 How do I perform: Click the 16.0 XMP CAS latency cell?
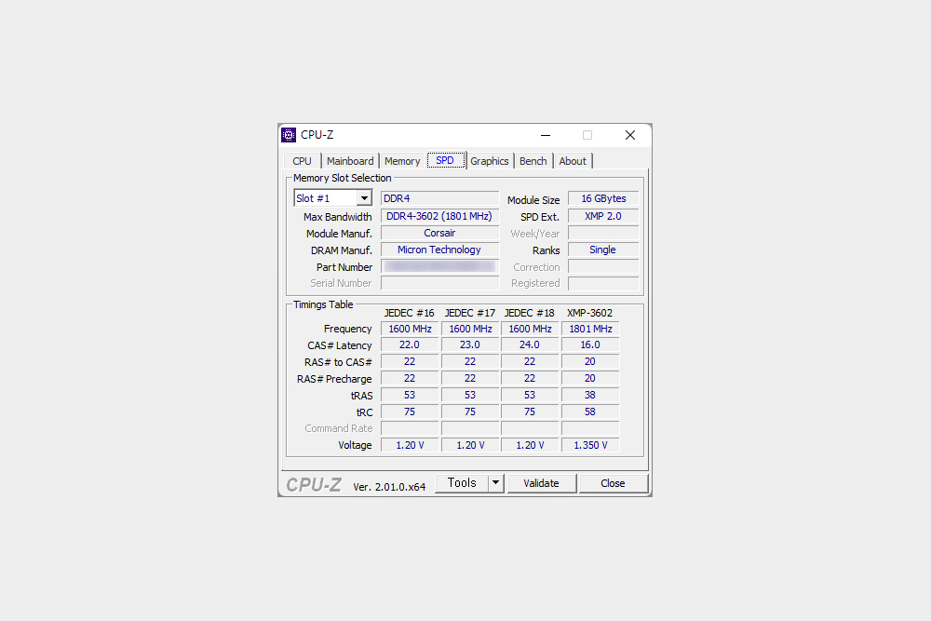point(590,344)
